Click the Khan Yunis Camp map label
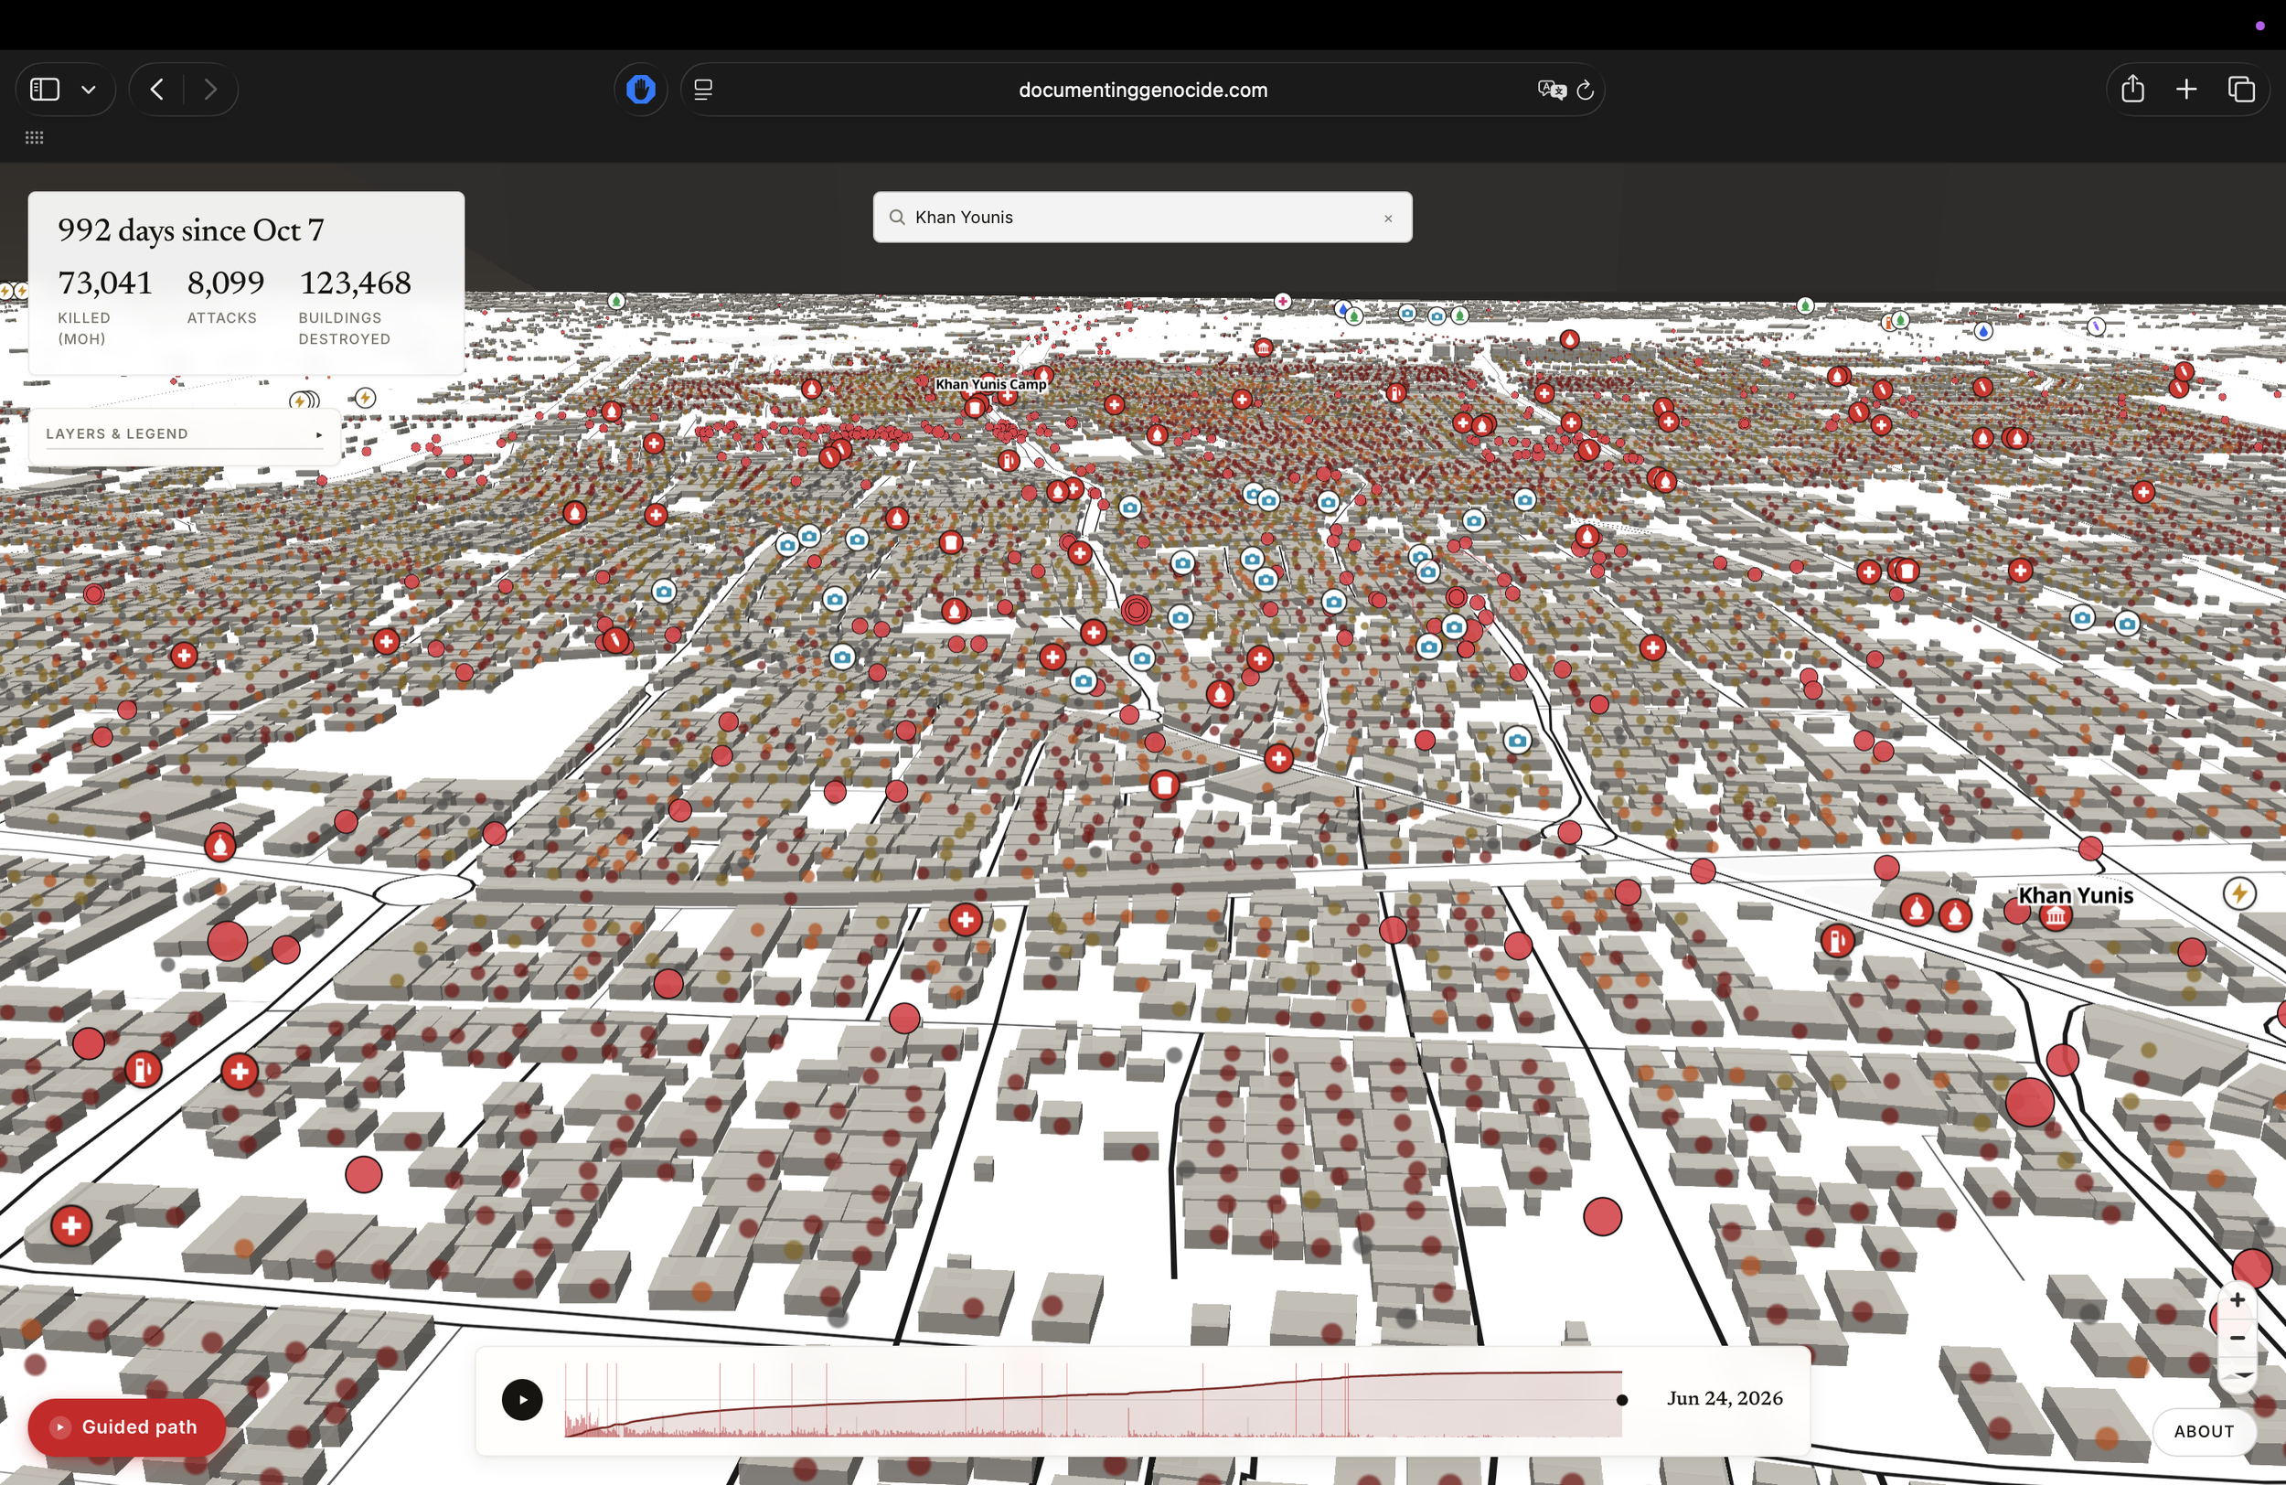This screenshot has width=2286, height=1485. (x=990, y=384)
